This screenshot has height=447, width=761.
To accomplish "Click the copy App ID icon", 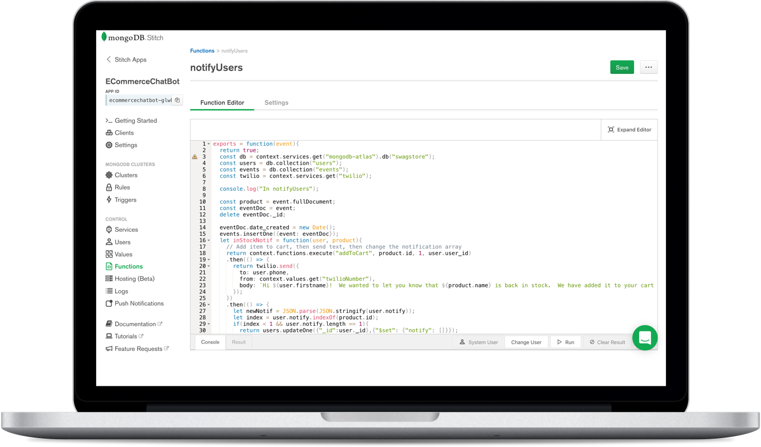I will click(x=177, y=101).
